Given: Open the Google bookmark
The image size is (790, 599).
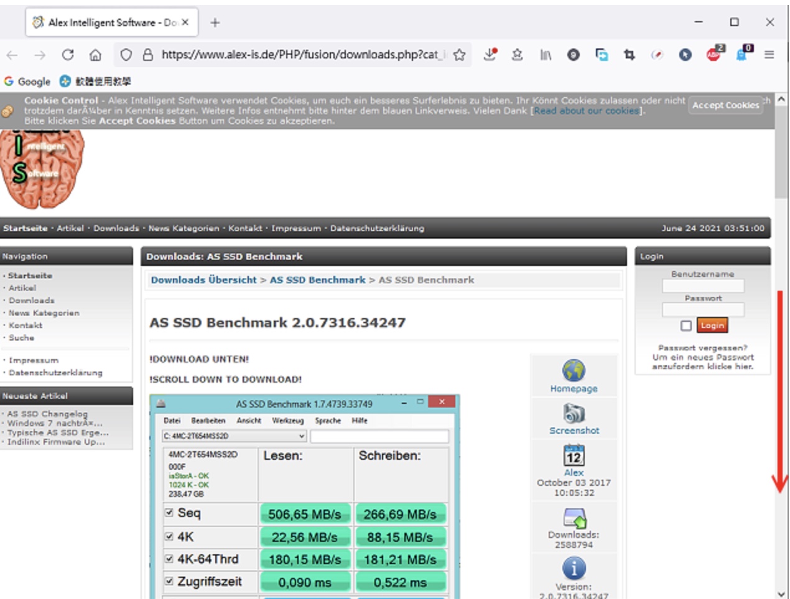Looking at the screenshot, I should (27, 81).
